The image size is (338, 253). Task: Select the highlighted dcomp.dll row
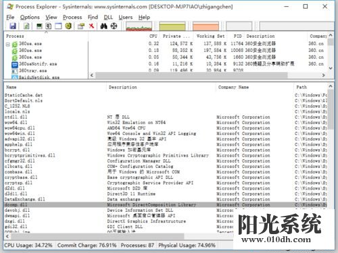click(x=166, y=205)
